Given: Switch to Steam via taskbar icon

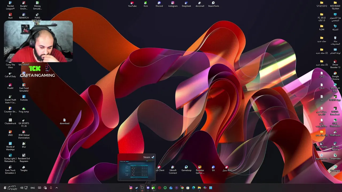Looking at the screenshot, I should click(137, 188).
